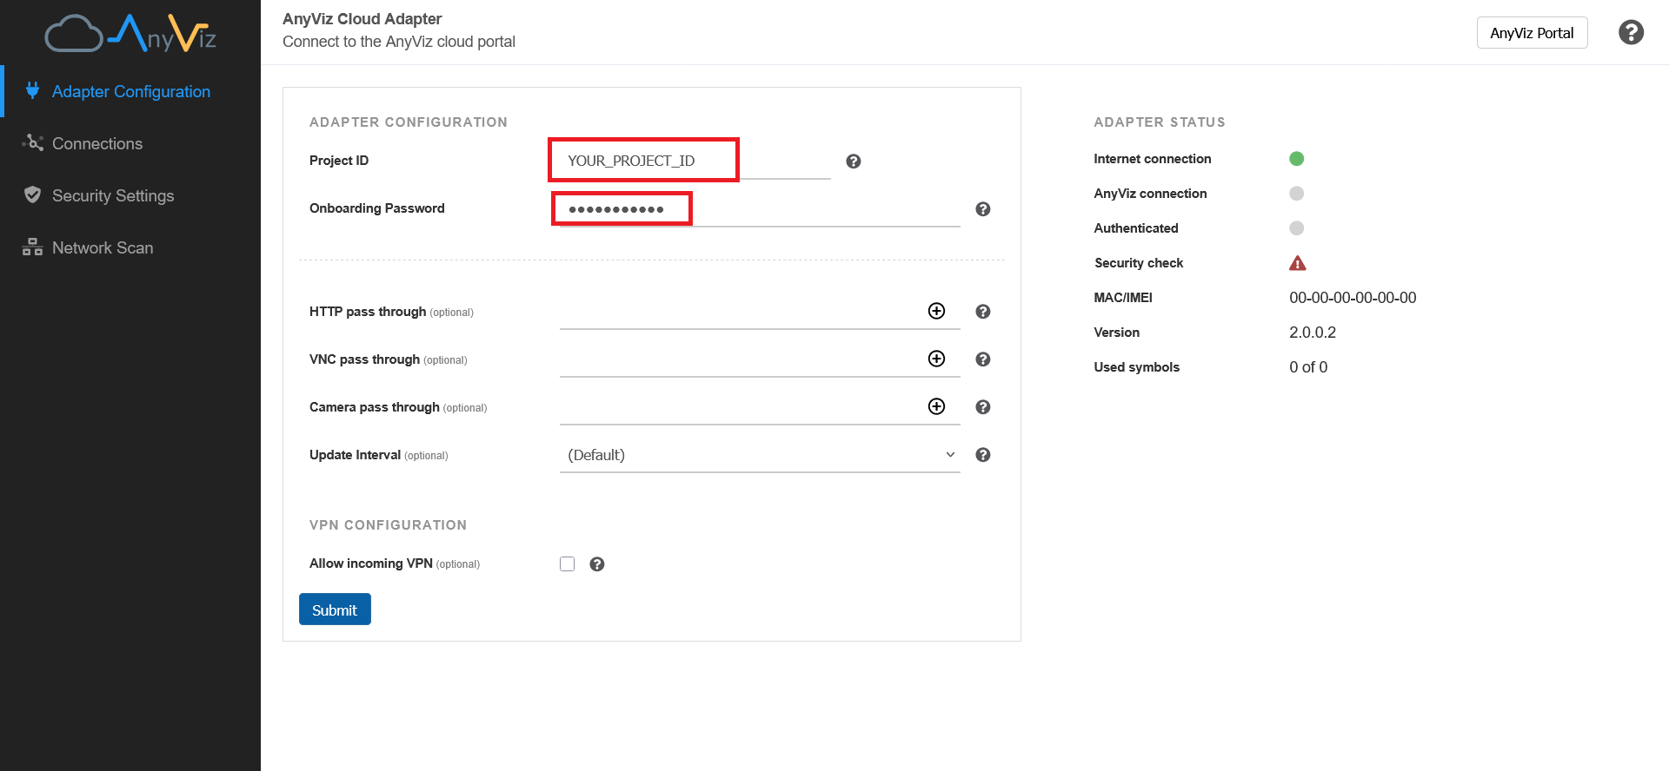Submit the adapter configuration

[x=335, y=610]
